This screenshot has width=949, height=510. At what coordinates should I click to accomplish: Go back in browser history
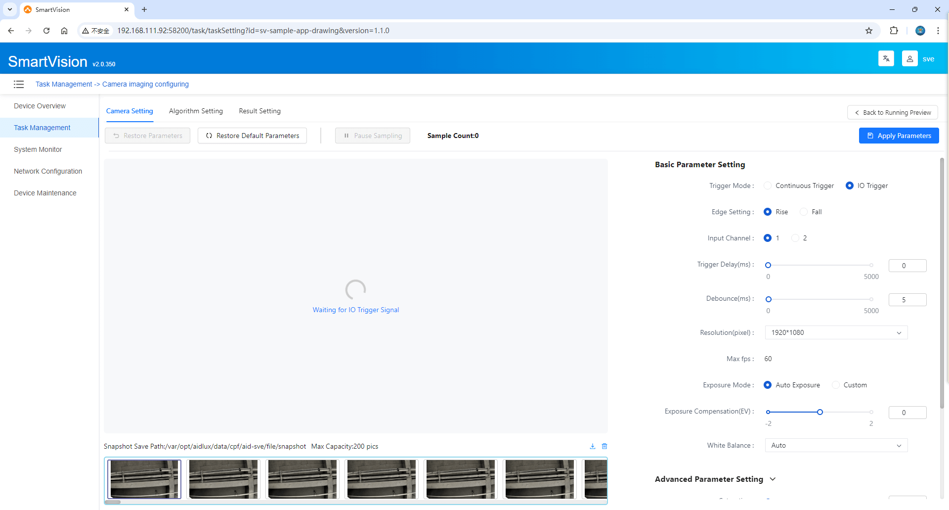tap(11, 31)
